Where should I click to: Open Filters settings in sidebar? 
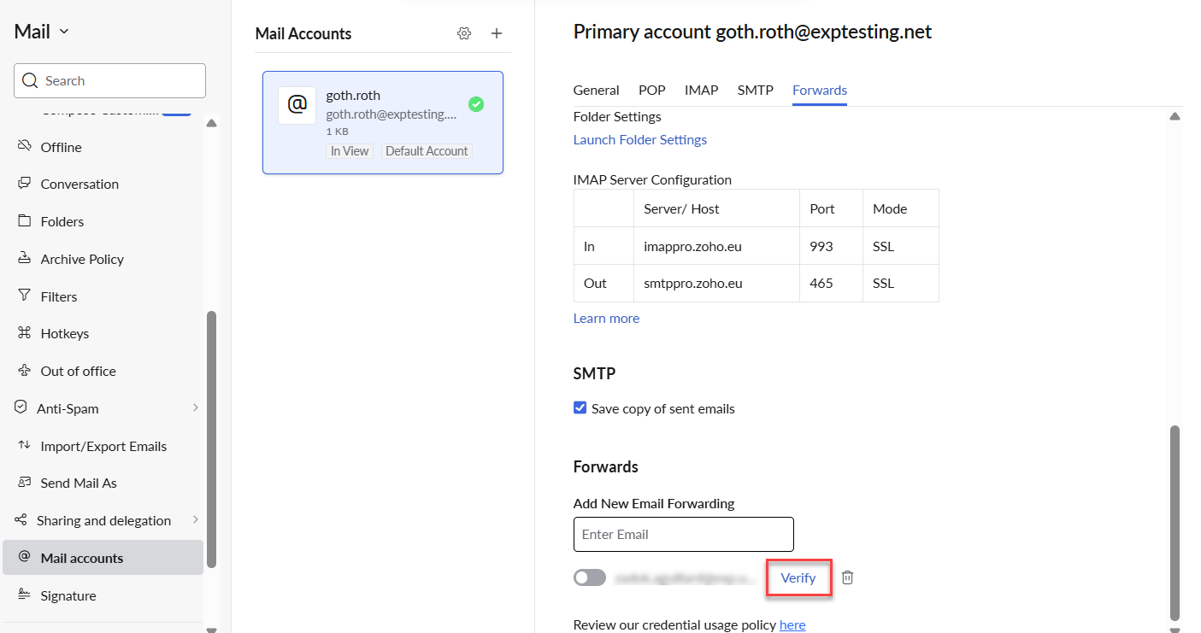click(59, 296)
